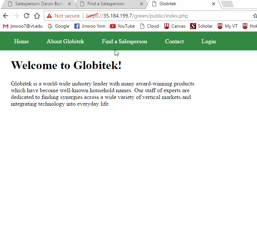Open the Contact page link
The width and height of the screenshot is (257, 246).
(x=174, y=41)
